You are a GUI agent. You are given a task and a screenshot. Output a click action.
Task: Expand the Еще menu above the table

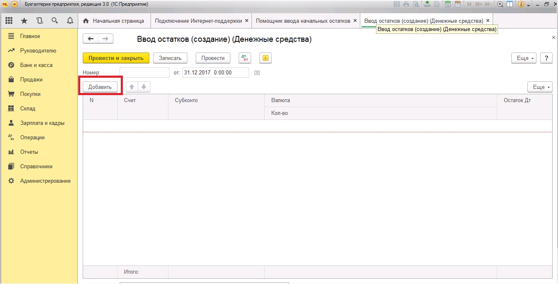(x=540, y=87)
